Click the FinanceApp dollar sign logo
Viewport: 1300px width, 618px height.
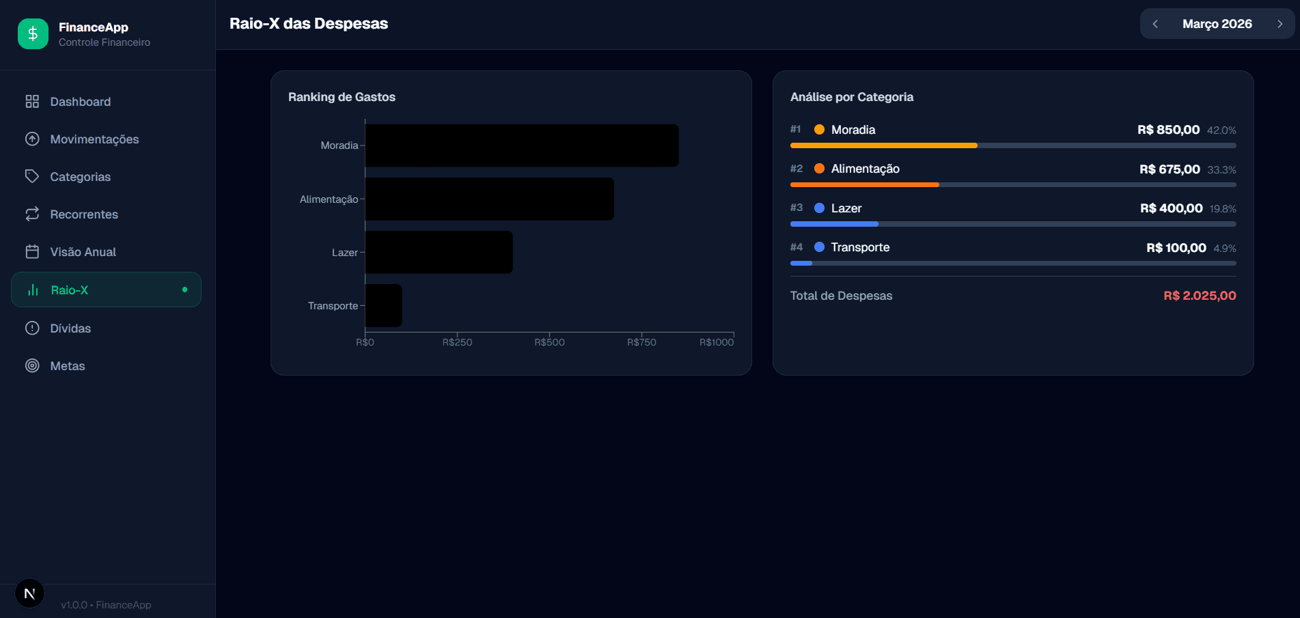pos(33,33)
